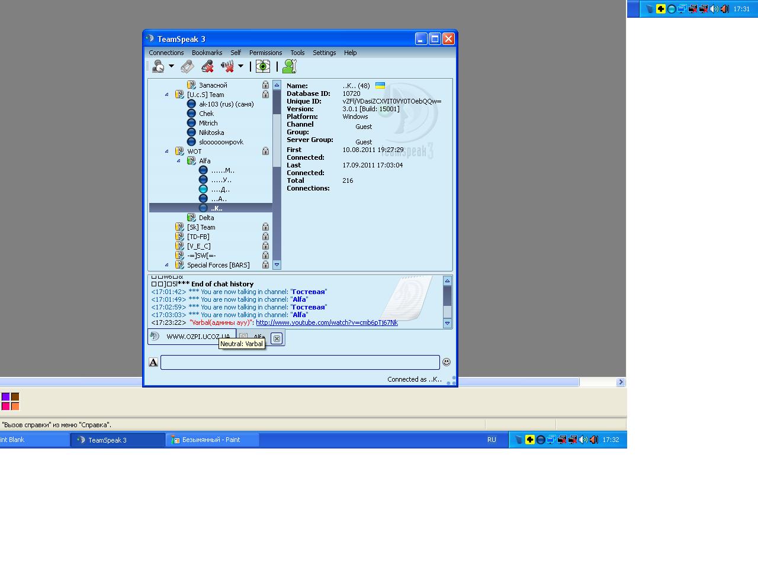Click the Alfa channel icon

click(x=191, y=161)
